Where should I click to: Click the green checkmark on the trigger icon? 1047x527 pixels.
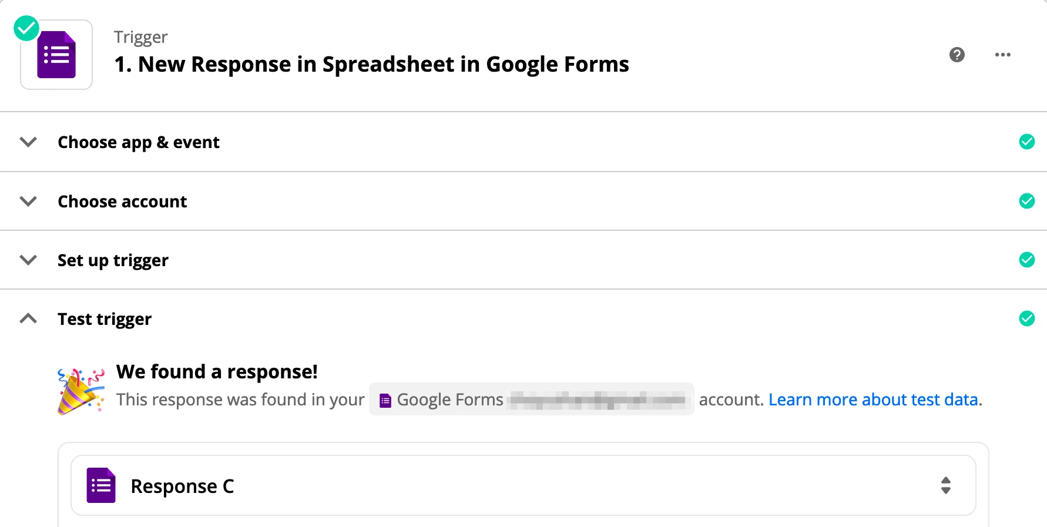click(x=26, y=28)
